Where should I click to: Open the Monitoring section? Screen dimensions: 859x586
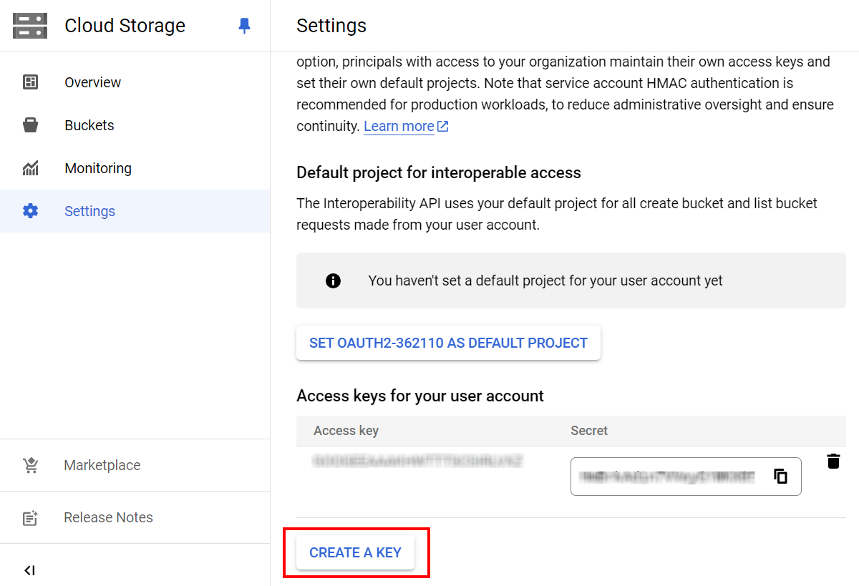tap(98, 168)
